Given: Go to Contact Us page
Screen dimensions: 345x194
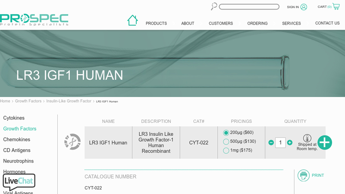Looking at the screenshot, I should pos(327,23).
